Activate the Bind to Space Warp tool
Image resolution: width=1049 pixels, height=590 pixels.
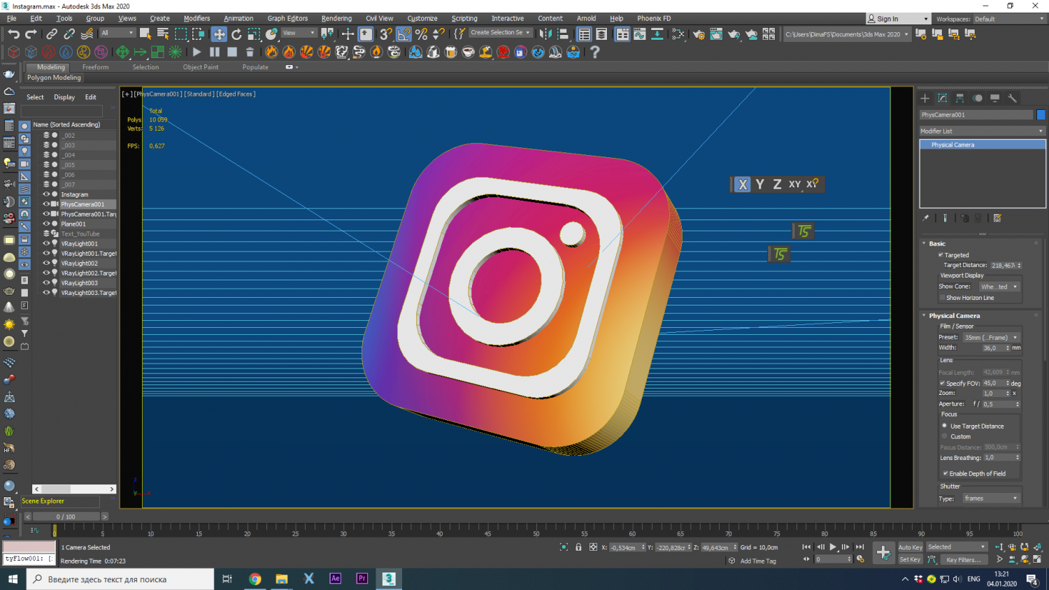(x=87, y=34)
